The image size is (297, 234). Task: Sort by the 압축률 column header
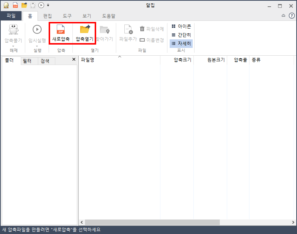coord(238,60)
